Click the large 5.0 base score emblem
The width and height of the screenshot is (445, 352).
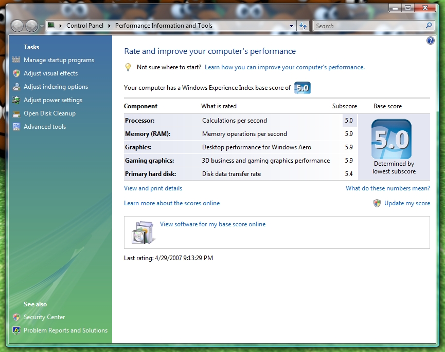(x=391, y=139)
